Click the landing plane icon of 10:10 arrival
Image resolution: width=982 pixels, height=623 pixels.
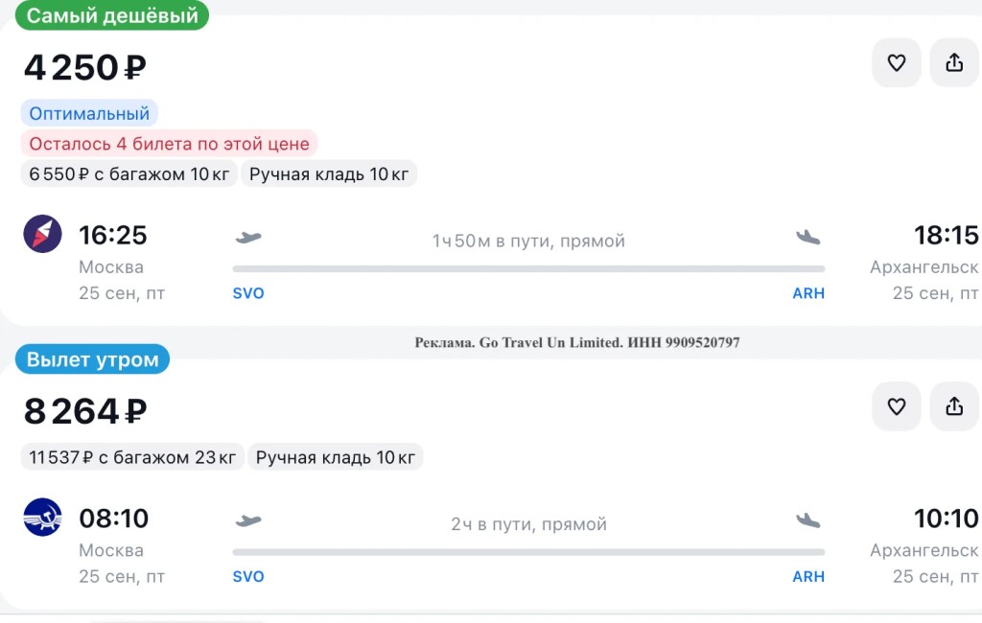(x=807, y=520)
